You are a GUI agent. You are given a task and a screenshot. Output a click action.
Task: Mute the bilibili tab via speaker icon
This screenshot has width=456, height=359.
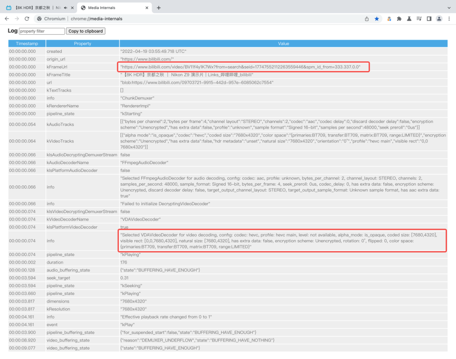[x=65, y=8]
